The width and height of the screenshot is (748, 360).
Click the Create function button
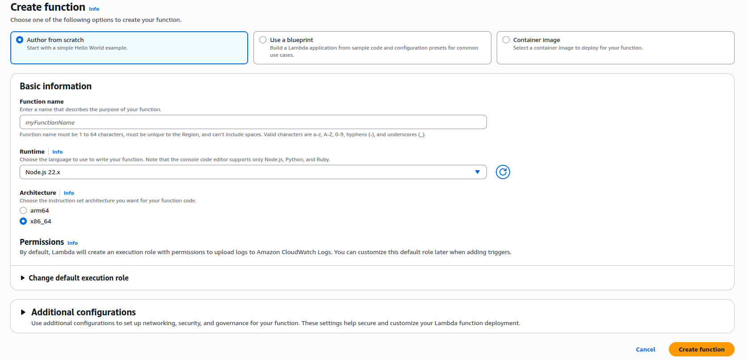(x=702, y=349)
